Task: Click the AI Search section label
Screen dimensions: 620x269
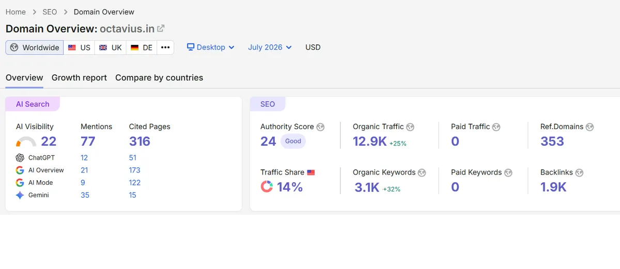Action: 33,104
